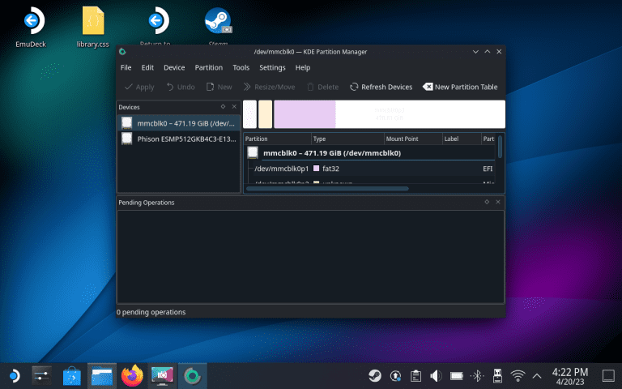This screenshot has height=389, width=622.
Task: Click the Refresh Devices toolbar button
Action: click(x=381, y=87)
